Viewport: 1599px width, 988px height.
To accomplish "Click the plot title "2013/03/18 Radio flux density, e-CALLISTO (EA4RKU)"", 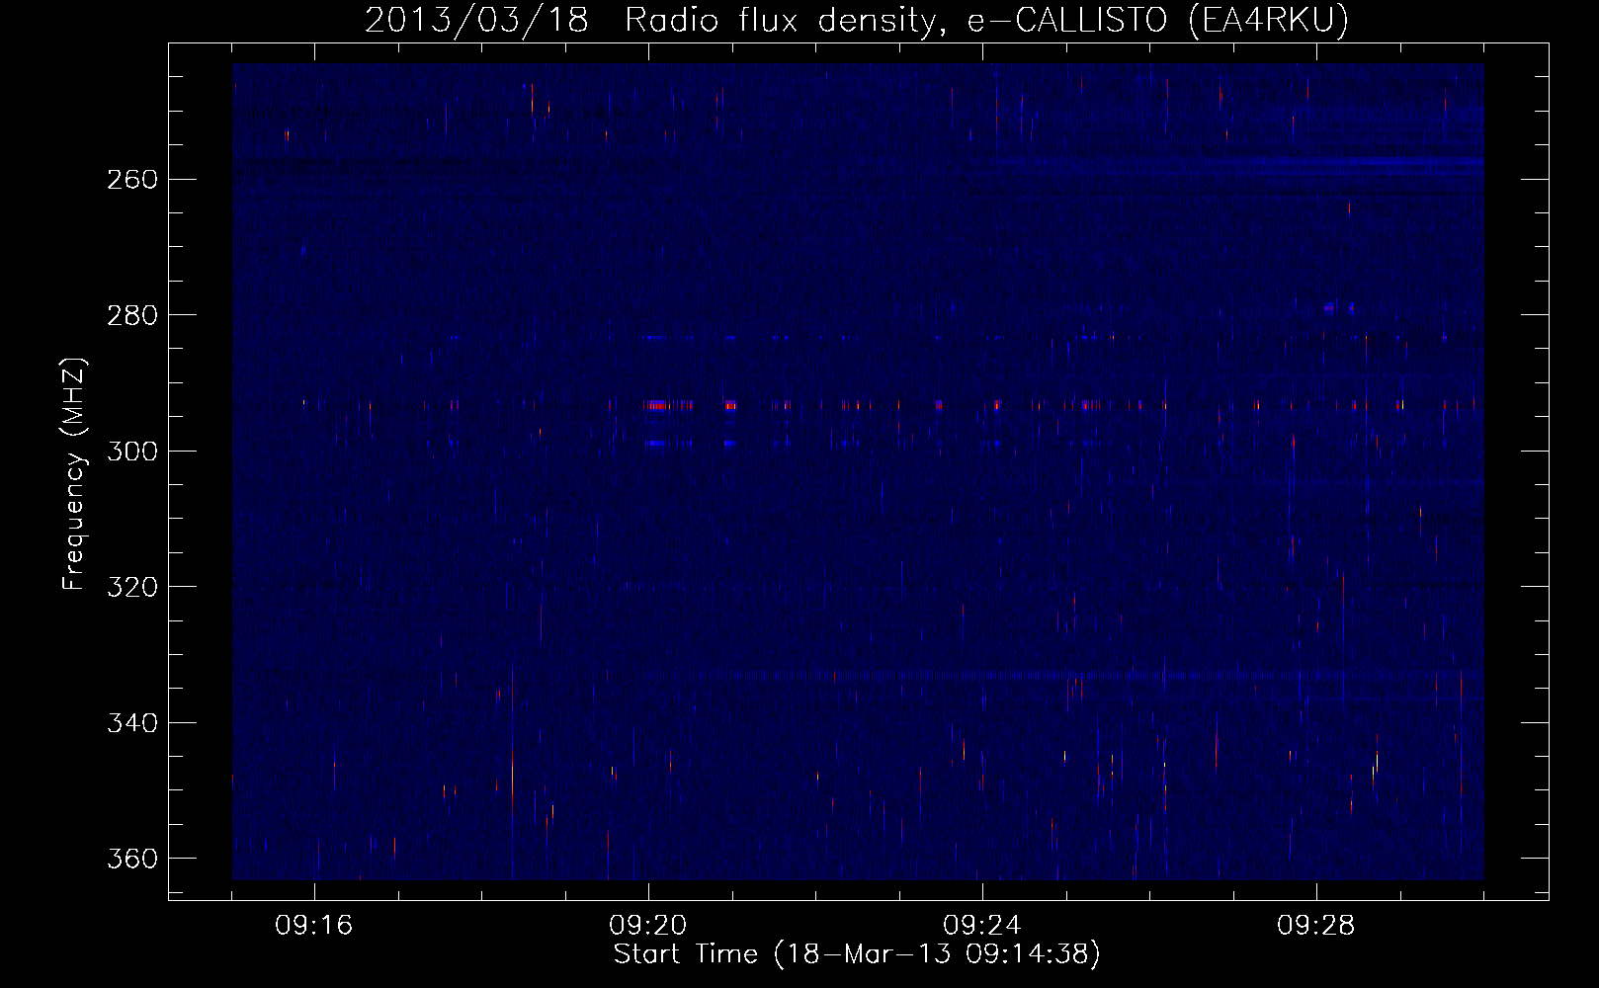I will (857, 20).
